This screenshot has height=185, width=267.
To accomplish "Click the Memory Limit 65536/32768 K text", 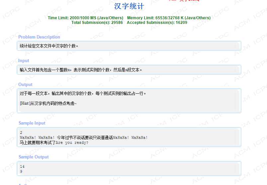I will [x=169, y=18].
